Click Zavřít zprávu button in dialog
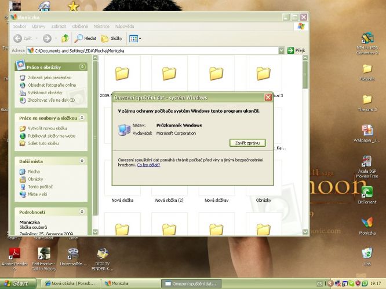The height and width of the screenshot is (289, 386). [x=247, y=143]
